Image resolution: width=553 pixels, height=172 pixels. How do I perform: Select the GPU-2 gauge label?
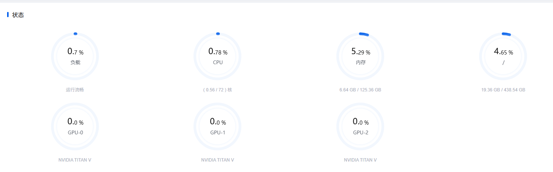pos(360,132)
